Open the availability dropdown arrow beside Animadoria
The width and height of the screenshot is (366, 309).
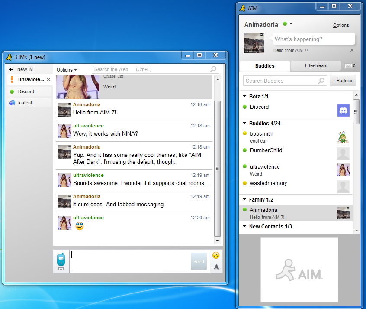tap(291, 23)
